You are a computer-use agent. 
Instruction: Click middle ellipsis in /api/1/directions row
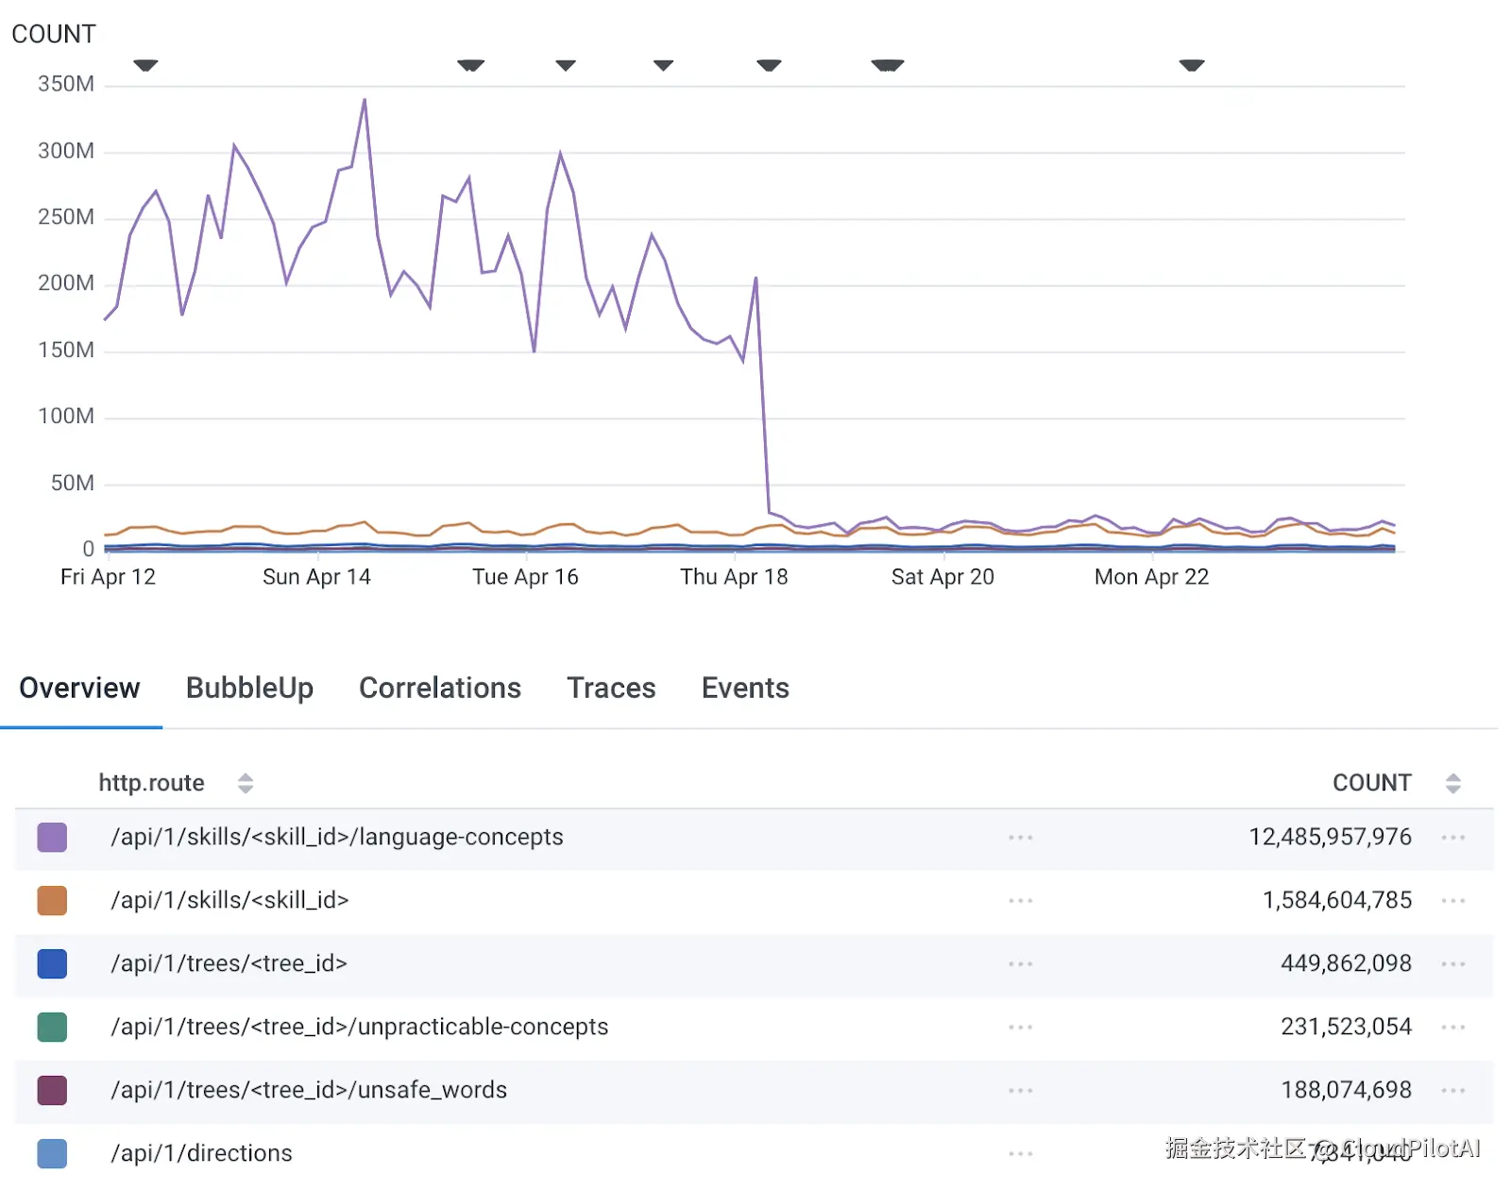pyautogui.click(x=1020, y=1154)
